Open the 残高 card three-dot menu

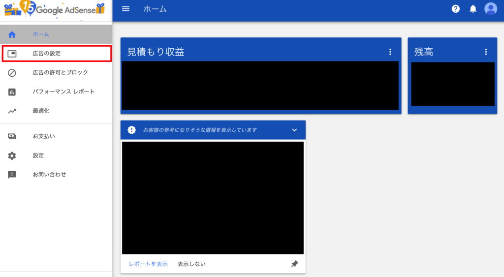click(486, 52)
